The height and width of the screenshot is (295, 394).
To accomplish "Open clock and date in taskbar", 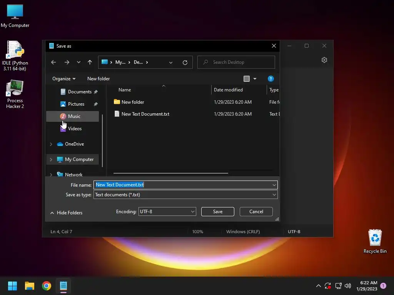I will (x=367, y=286).
